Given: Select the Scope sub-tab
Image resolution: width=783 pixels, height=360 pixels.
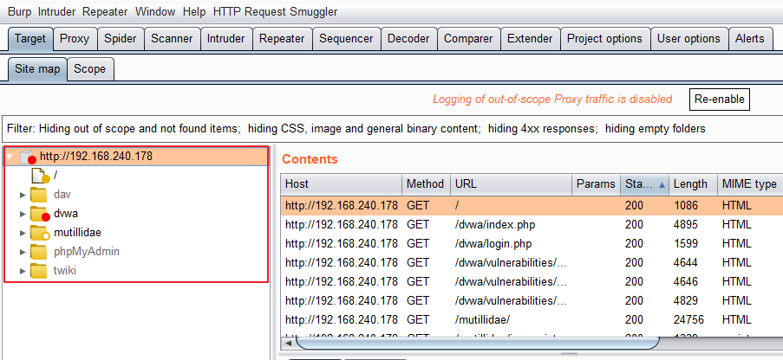Looking at the screenshot, I should pyautogui.click(x=89, y=69).
